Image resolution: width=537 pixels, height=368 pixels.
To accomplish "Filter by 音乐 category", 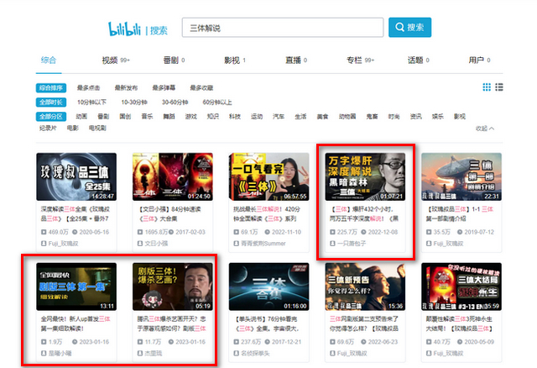I will click(148, 117).
